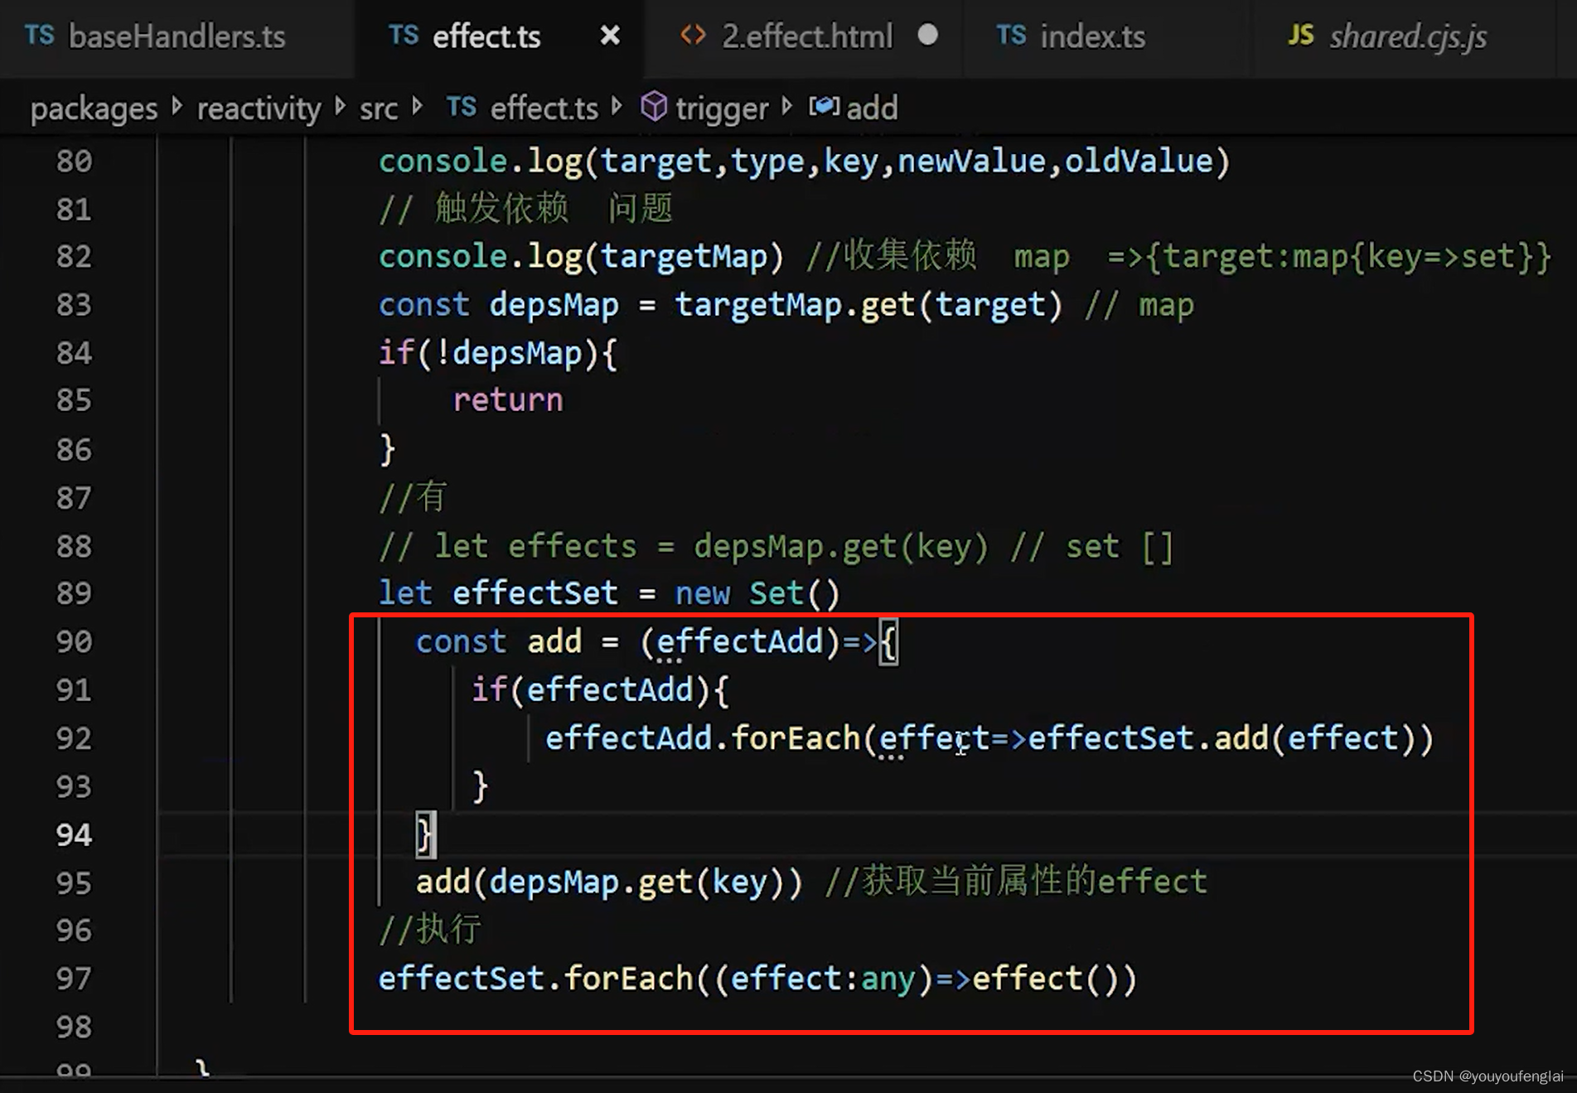The width and height of the screenshot is (1577, 1093).
Task: Click 'depsMap' variable declaration on line 83
Action: pyautogui.click(x=554, y=305)
